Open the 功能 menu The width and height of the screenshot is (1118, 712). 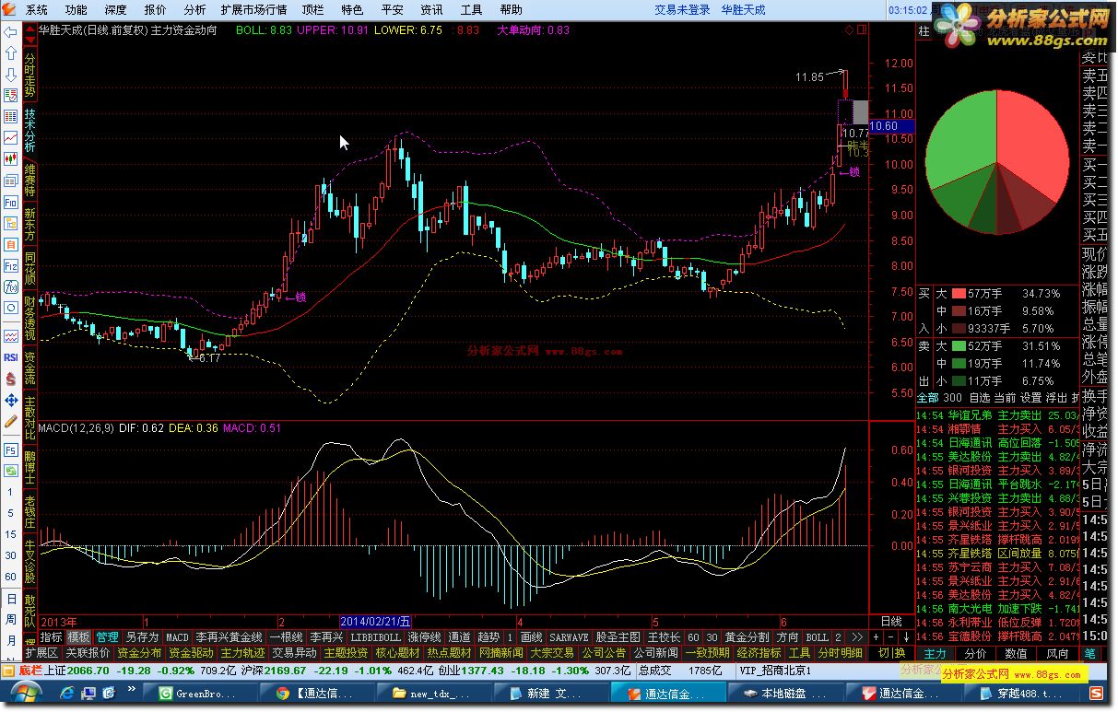point(76,10)
